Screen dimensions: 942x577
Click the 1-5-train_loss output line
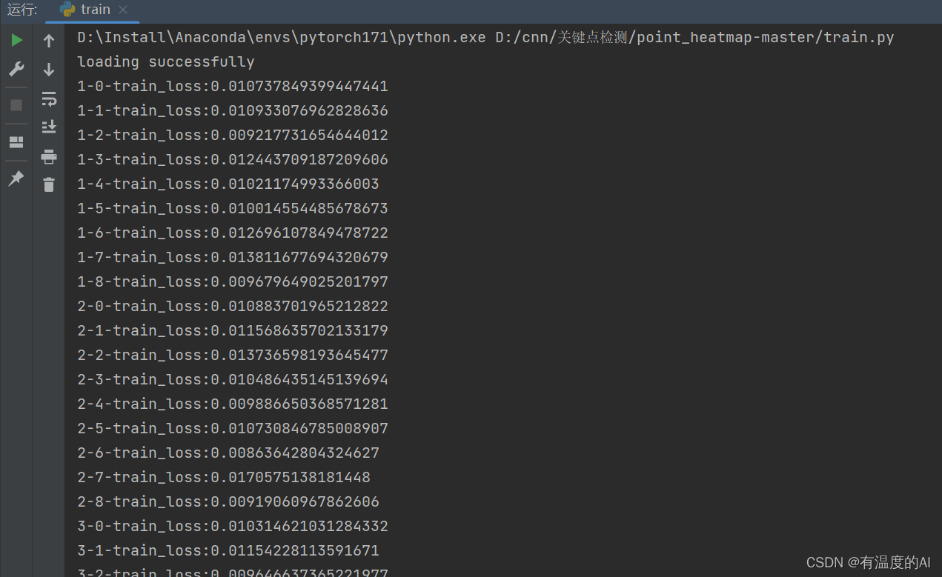point(233,209)
